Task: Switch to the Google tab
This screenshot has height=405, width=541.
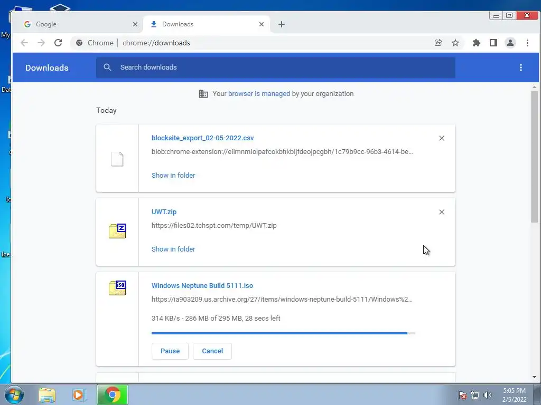Action: tap(78, 24)
